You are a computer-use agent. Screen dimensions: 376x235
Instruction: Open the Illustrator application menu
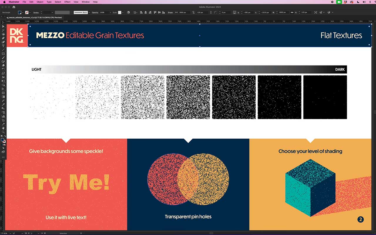(14, 2)
